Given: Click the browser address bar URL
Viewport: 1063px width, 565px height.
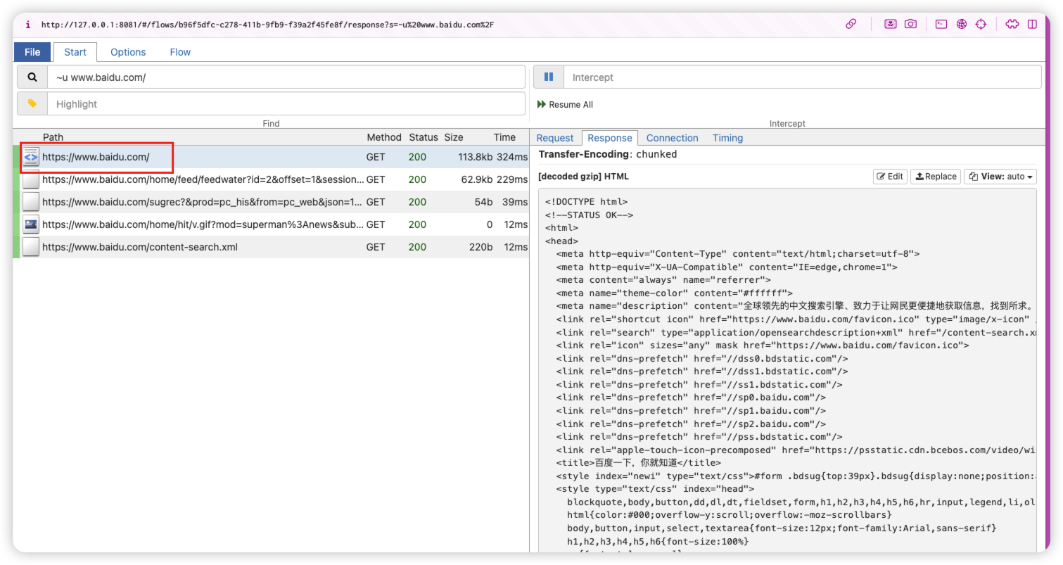Looking at the screenshot, I should click(x=267, y=25).
